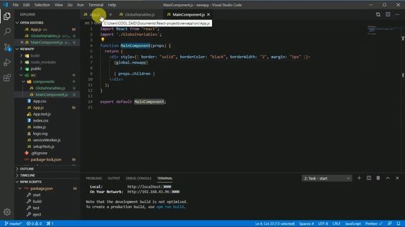
Task: Open App.css in the file tree
Action: click(x=39, y=101)
